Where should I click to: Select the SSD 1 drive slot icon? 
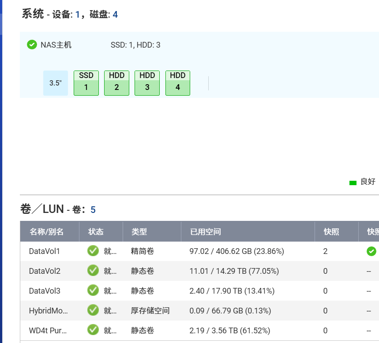(x=86, y=82)
